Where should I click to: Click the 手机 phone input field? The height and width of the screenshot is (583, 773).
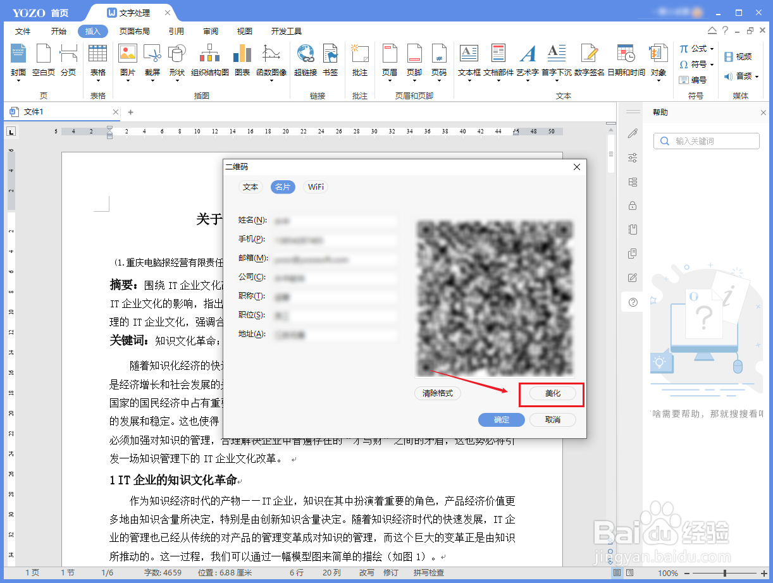coord(334,240)
